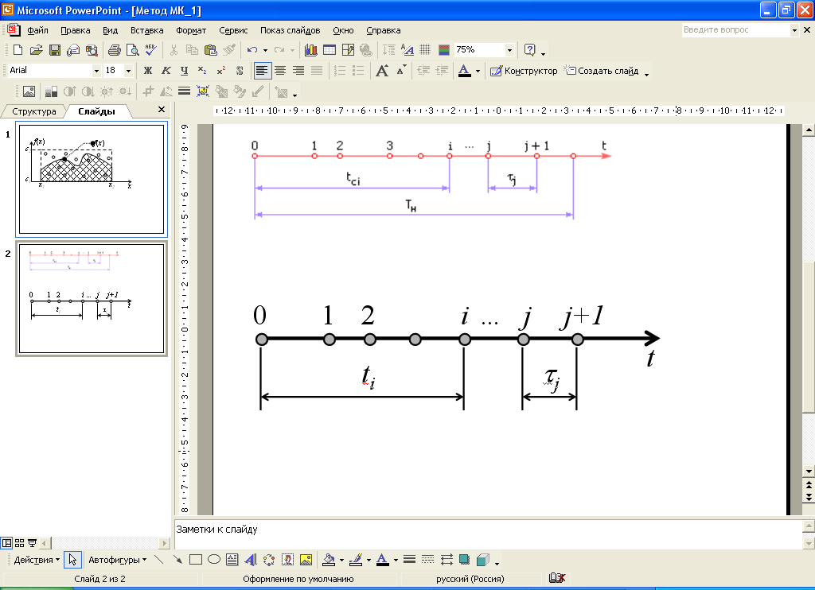
Task: Decrease font size
Action: [x=401, y=71]
